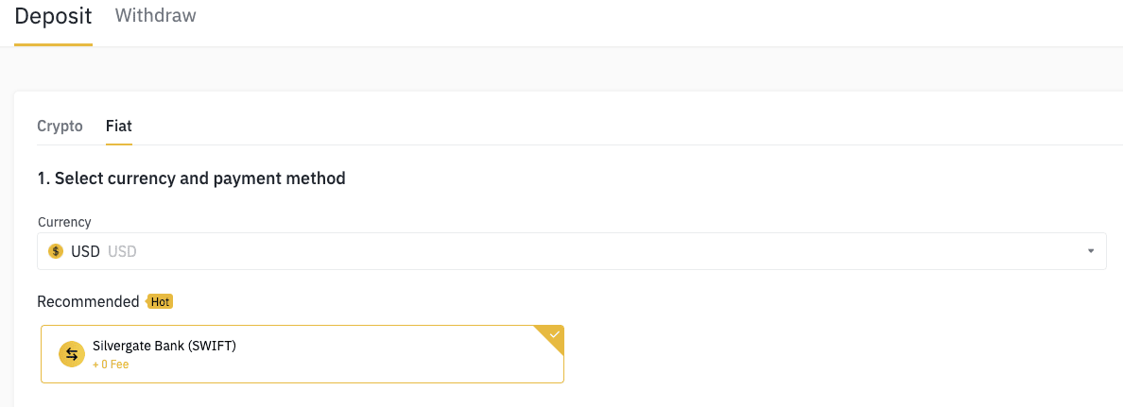This screenshot has width=1123, height=407.
Task: Select the Fiat tab
Action: pos(119,126)
